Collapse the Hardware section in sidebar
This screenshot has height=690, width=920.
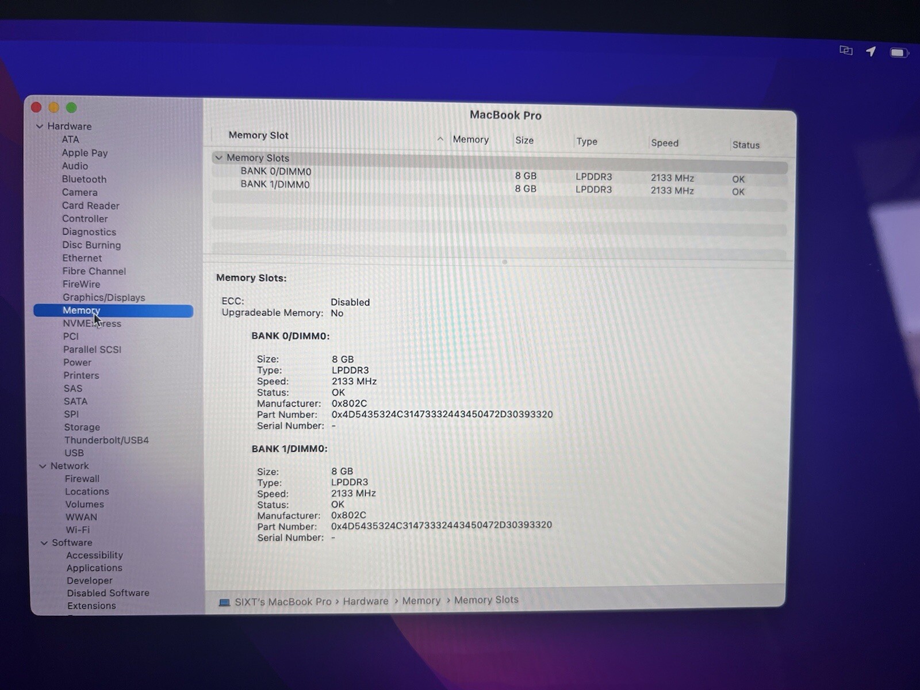coord(40,126)
